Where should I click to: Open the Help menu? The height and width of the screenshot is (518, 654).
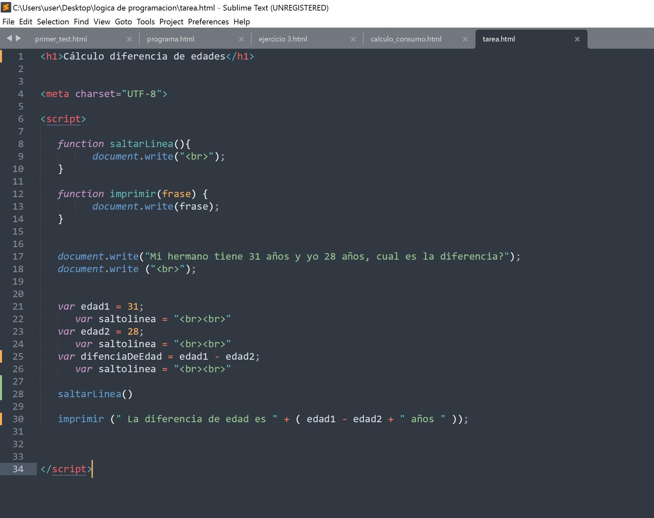coord(242,22)
